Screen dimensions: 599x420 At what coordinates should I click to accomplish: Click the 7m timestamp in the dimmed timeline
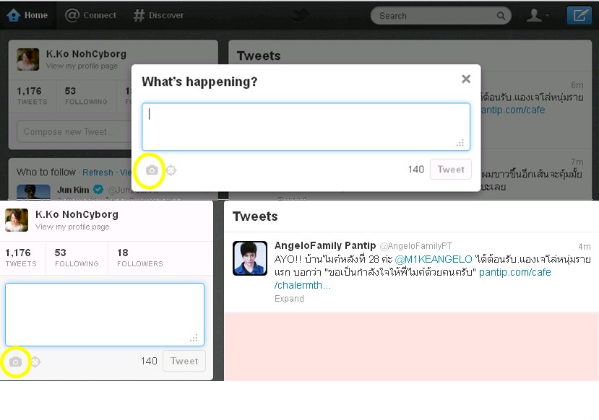pos(577,162)
